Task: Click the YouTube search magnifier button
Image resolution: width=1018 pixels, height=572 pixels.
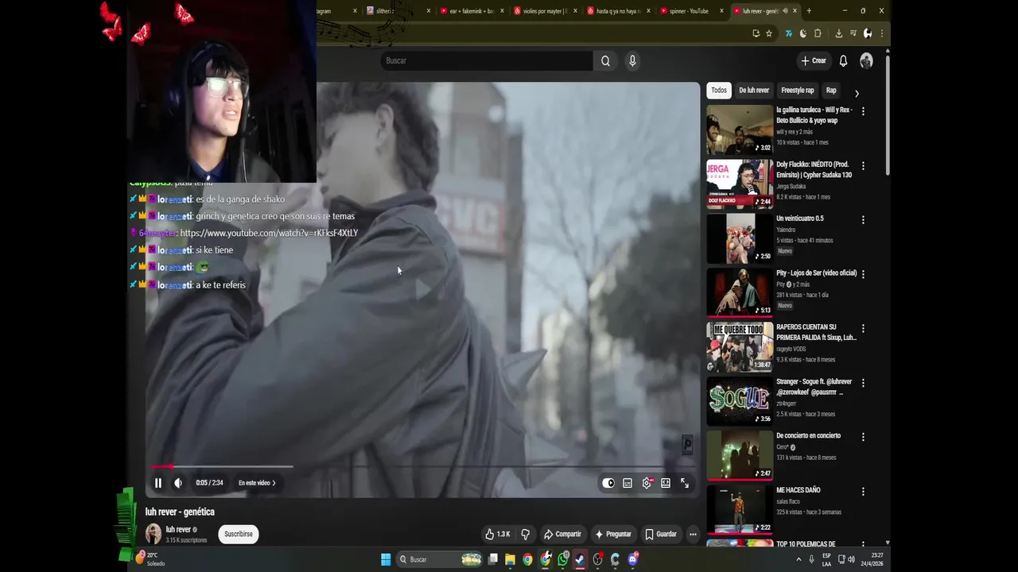Action: 605,60
